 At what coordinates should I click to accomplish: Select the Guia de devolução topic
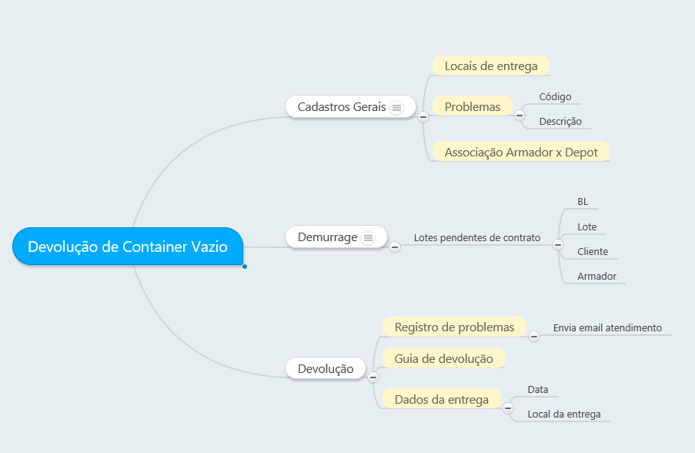[x=443, y=358]
